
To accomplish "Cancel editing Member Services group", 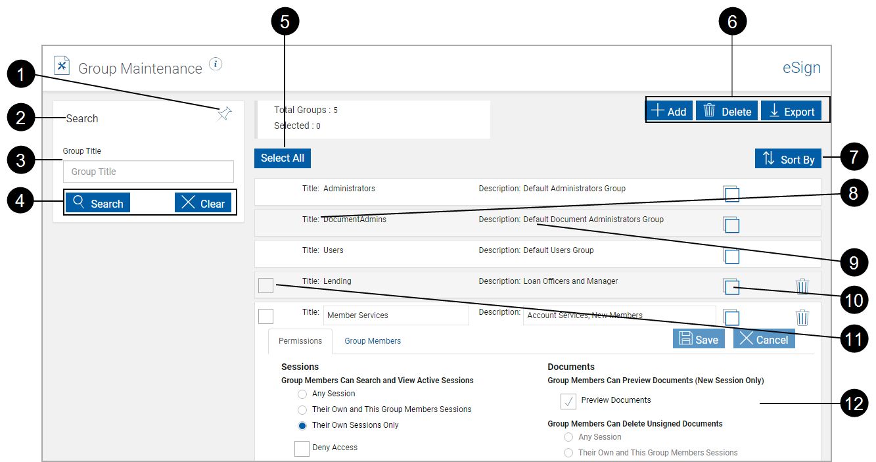I will click(x=764, y=339).
